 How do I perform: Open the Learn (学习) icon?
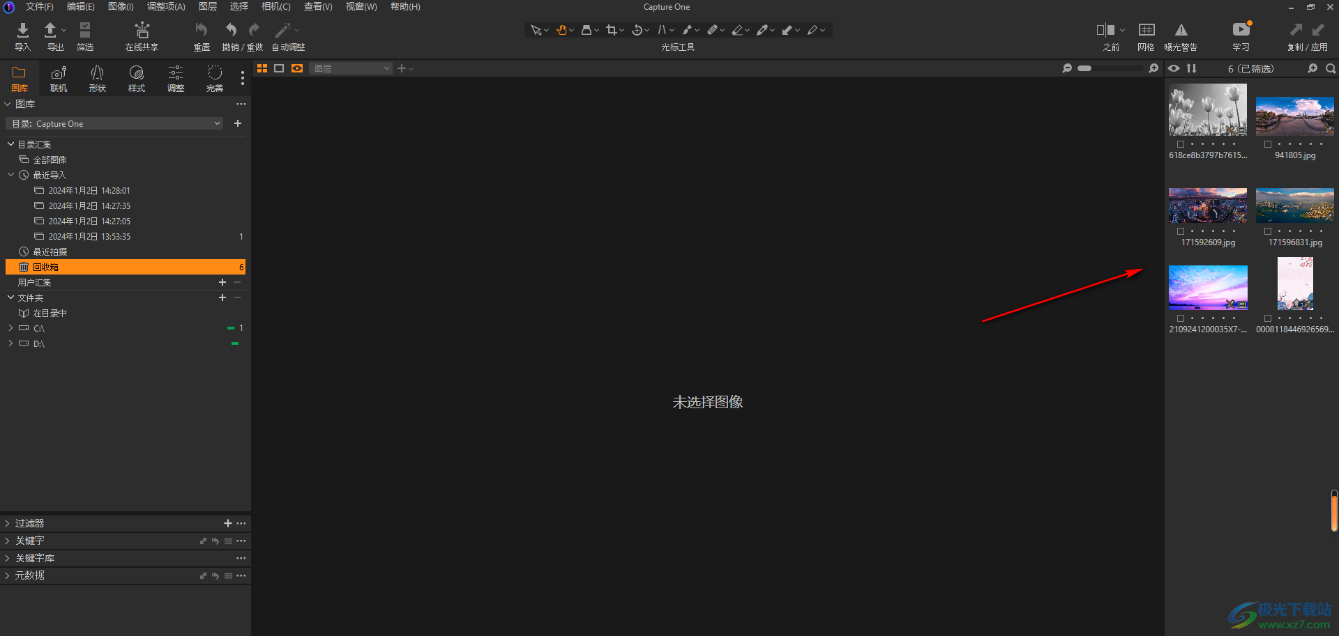pos(1241,31)
